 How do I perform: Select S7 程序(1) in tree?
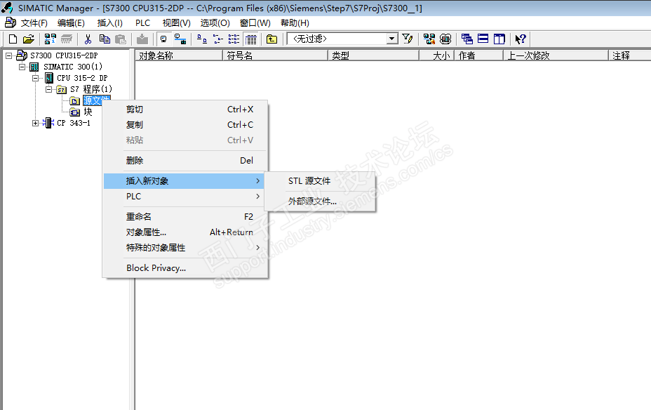(x=91, y=89)
